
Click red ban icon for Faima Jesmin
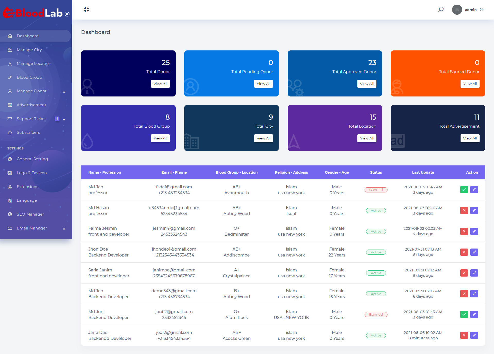tap(464, 231)
